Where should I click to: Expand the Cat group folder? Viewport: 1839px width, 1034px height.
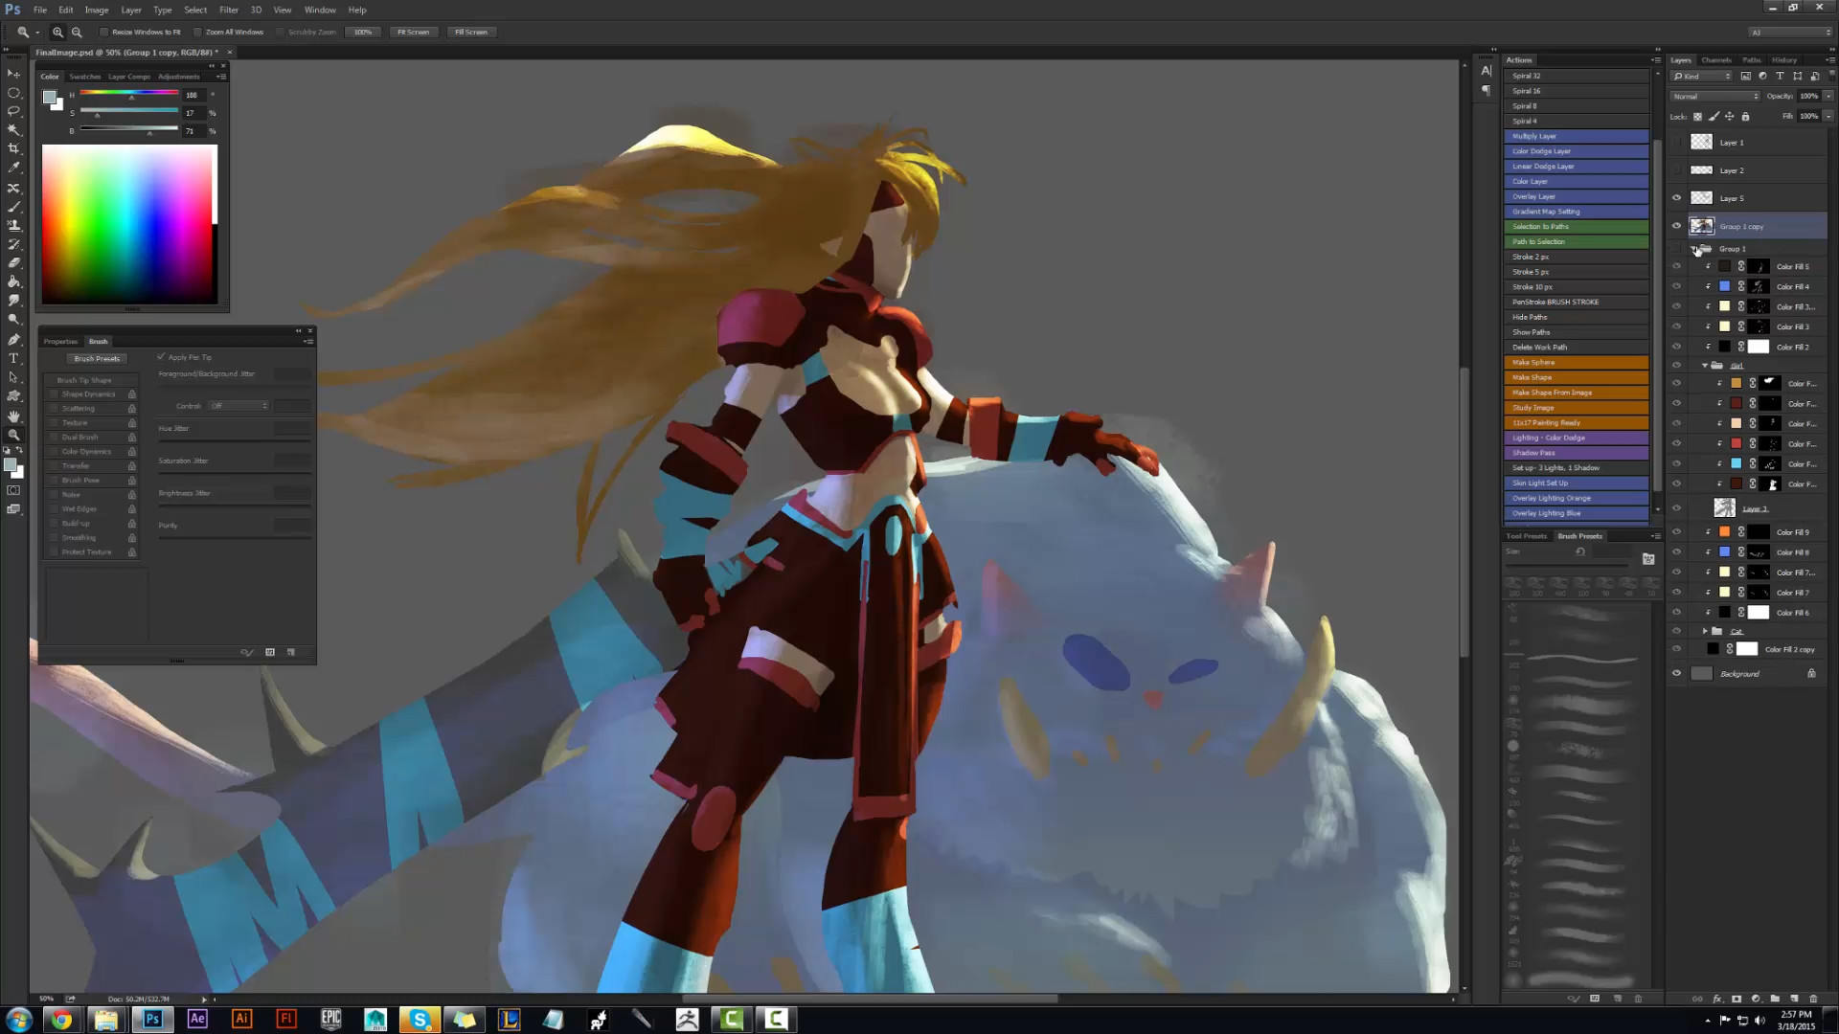[x=1705, y=632]
